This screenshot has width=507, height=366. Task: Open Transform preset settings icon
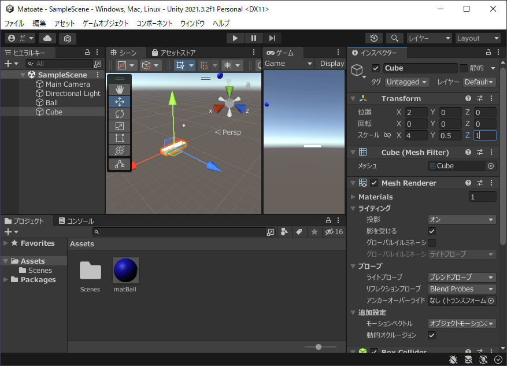tap(480, 98)
